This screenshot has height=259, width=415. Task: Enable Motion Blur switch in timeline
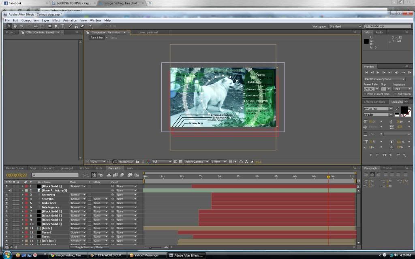tap(122, 175)
